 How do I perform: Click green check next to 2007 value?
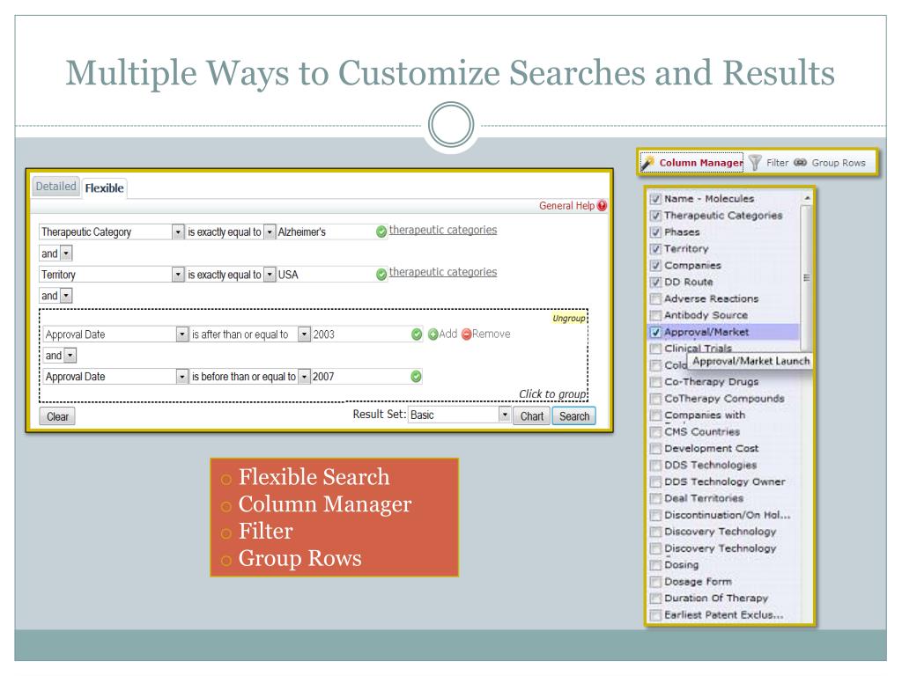pos(416,377)
